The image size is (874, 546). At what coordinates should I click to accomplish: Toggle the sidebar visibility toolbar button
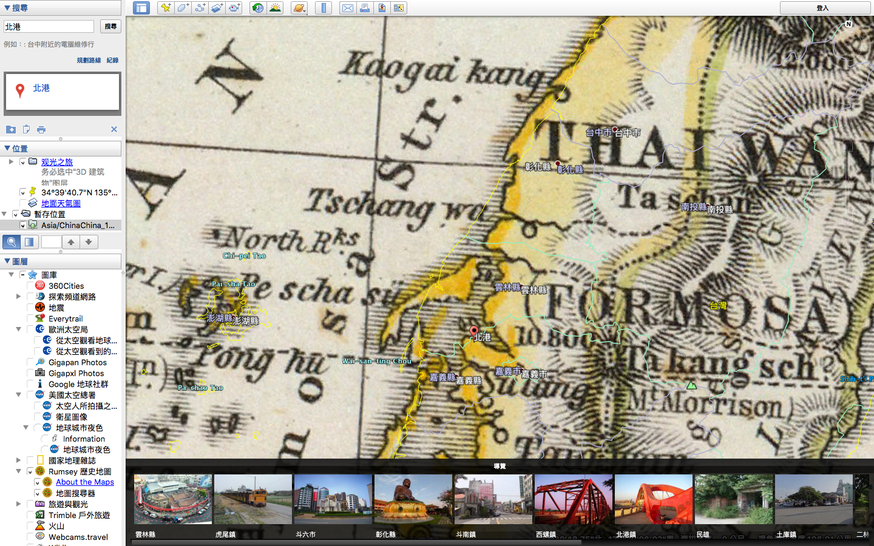point(141,8)
